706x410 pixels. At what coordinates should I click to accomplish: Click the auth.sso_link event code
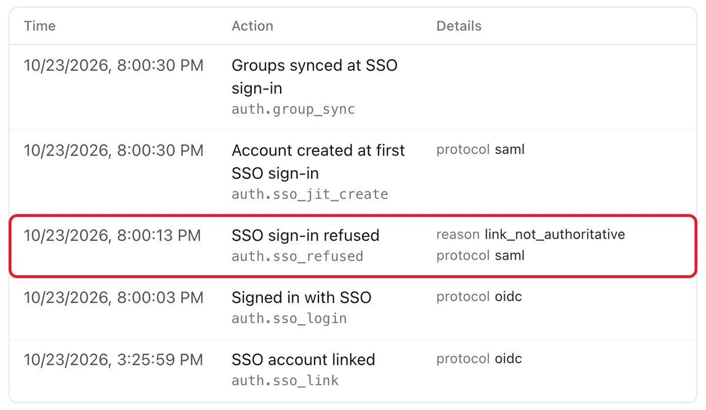click(285, 381)
